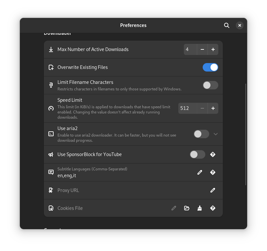Decrease the Speed Limit value

click(x=202, y=108)
